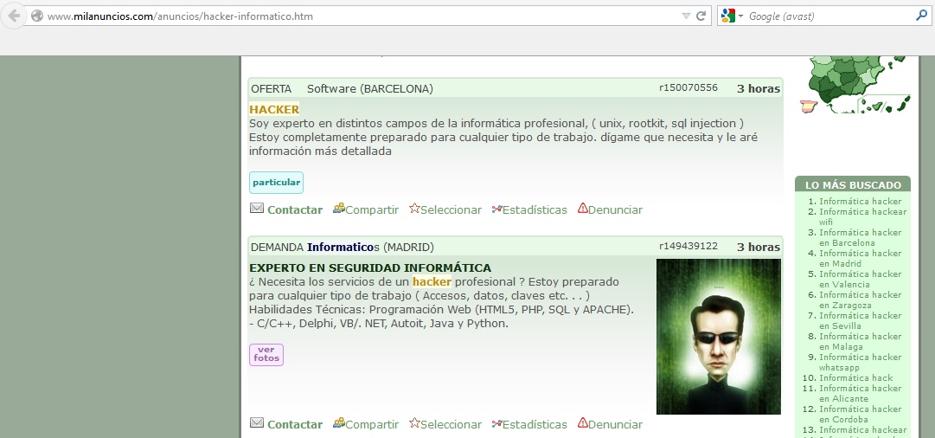Open 'Informática hacker en Barcelona' link
This screenshot has height=438, width=935.
pyautogui.click(x=861, y=237)
